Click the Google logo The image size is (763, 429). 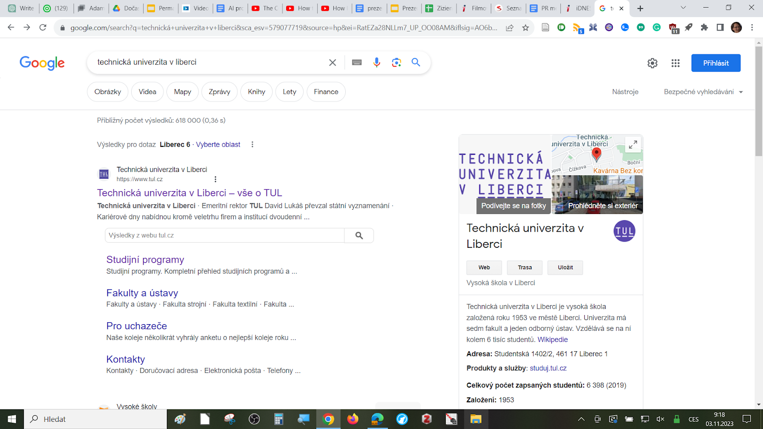[42, 63]
